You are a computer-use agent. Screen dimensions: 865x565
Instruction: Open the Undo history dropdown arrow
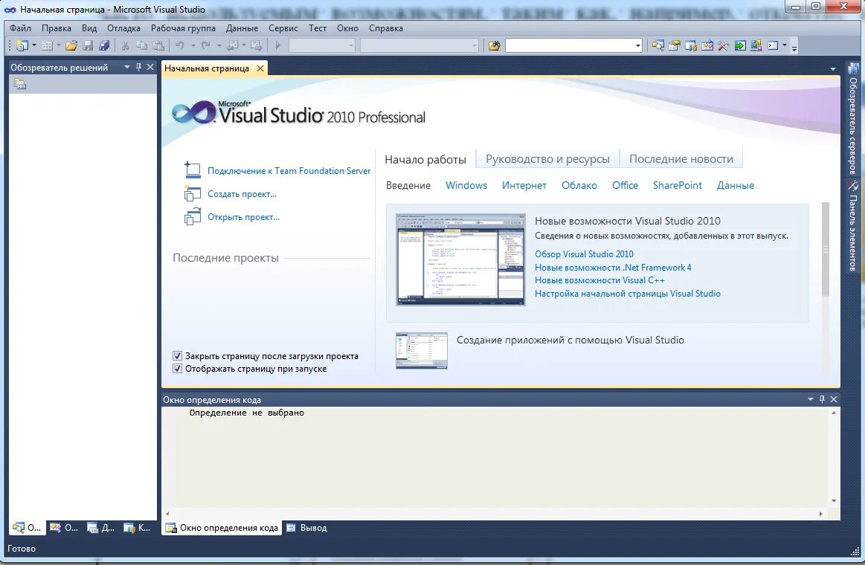coord(193,46)
